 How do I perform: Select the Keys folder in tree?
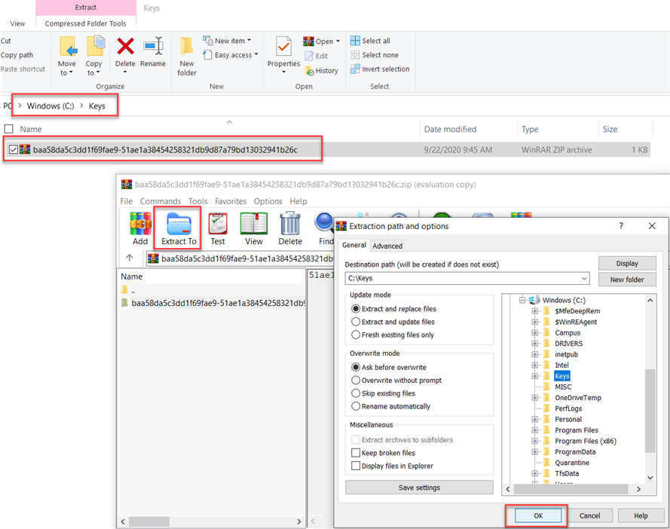click(x=562, y=376)
